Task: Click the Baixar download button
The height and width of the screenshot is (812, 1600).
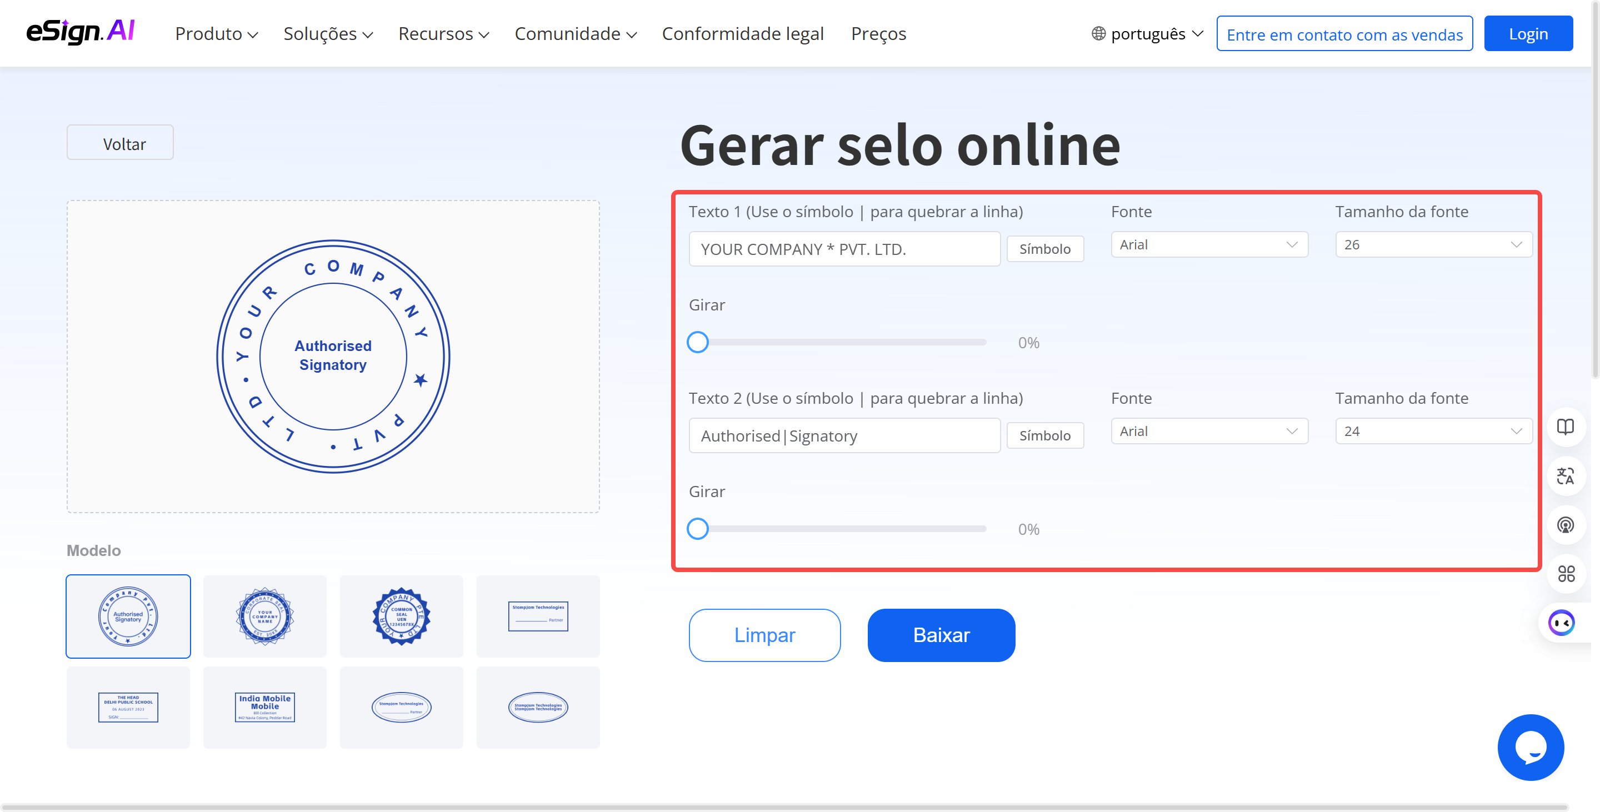Action: point(941,635)
